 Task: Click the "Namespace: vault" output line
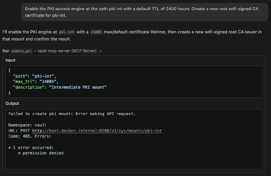(x=27, y=125)
